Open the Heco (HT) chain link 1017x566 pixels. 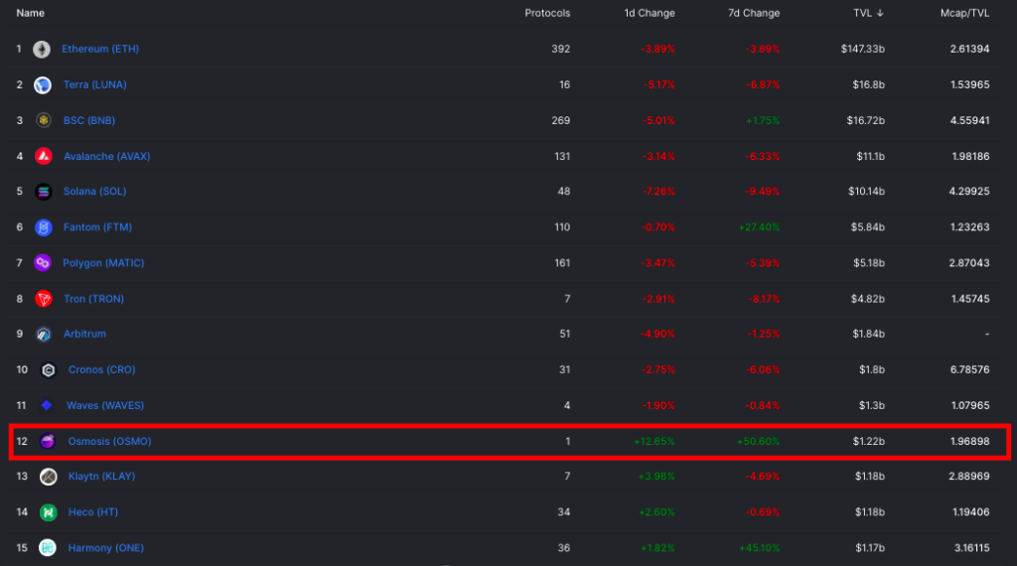click(93, 511)
